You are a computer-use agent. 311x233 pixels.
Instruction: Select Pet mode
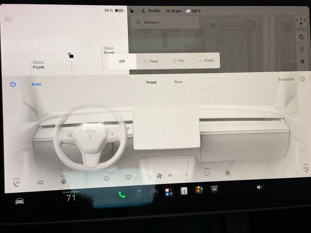point(179,61)
